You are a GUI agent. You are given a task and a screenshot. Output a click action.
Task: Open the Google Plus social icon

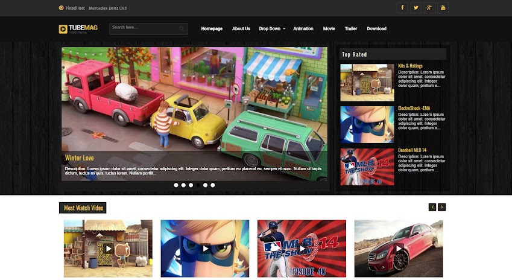point(429,7)
